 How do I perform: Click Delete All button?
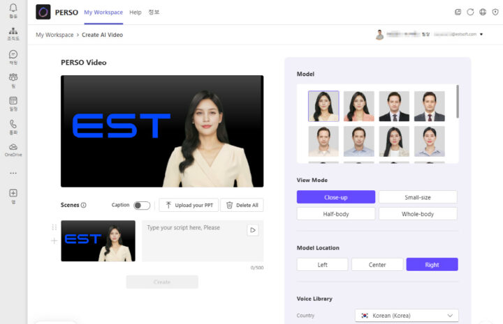click(242, 205)
